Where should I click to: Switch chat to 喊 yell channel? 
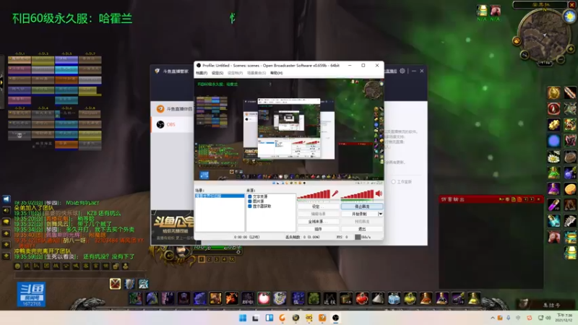(76, 266)
